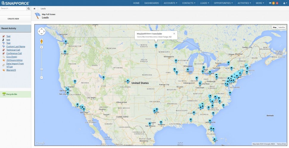Click the red notification count badge
The height and width of the screenshot is (148, 289).
(x=277, y=3)
